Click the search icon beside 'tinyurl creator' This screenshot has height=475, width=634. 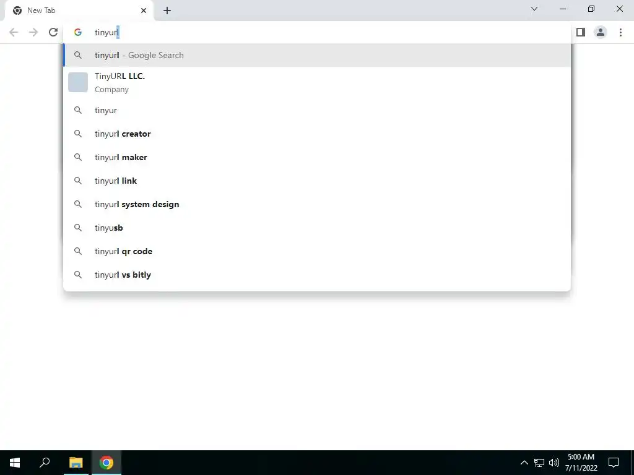point(78,134)
